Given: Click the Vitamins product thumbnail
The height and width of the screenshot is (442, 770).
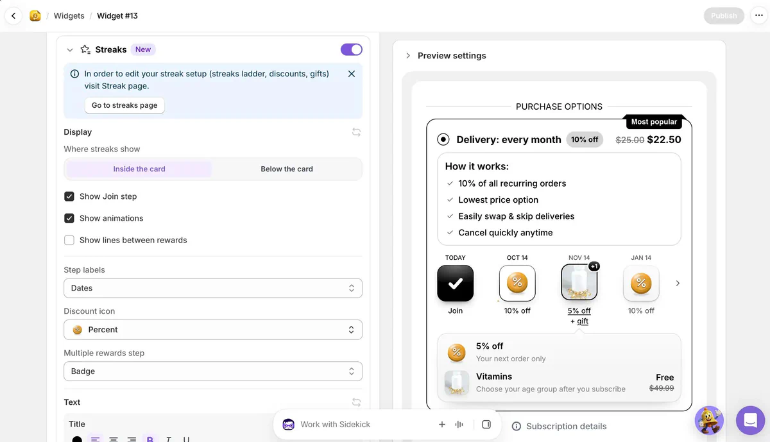Looking at the screenshot, I should [456, 382].
